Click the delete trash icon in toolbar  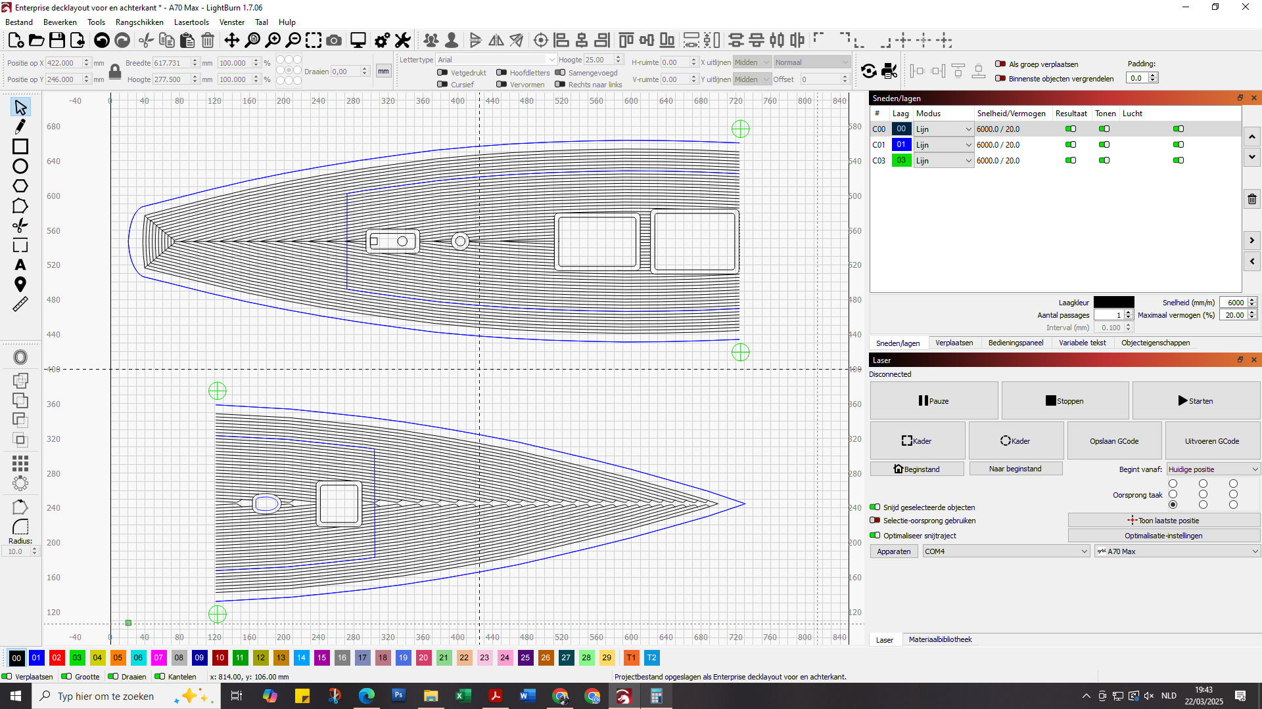click(x=208, y=41)
